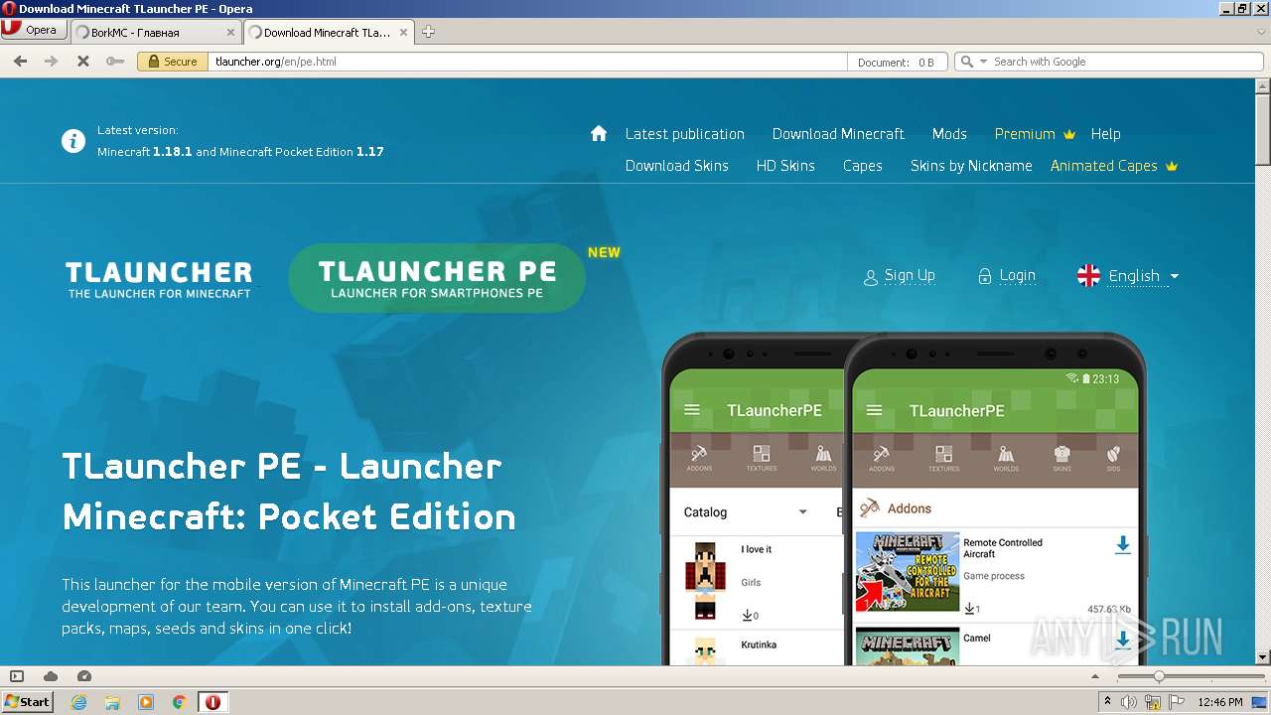Select the Textures icon in right phone
The height and width of the screenshot is (715, 1271).
pyautogui.click(x=943, y=458)
